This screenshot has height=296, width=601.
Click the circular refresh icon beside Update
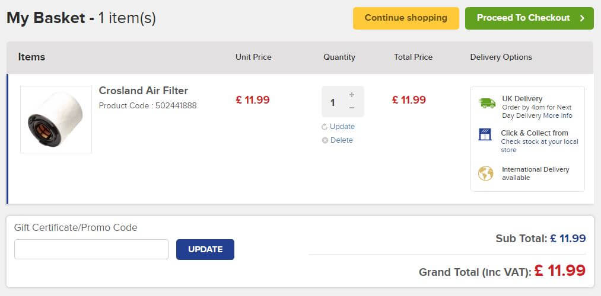[x=325, y=127]
